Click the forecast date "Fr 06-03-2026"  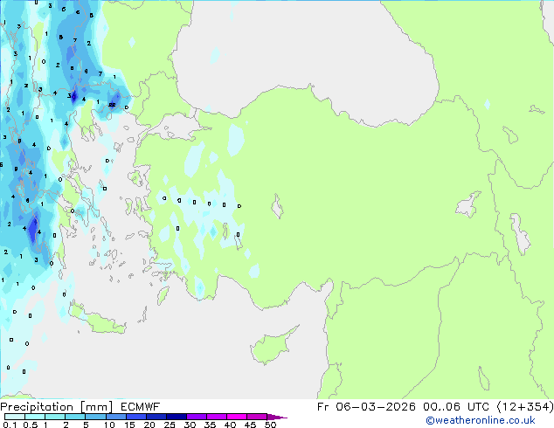coord(366,407)
